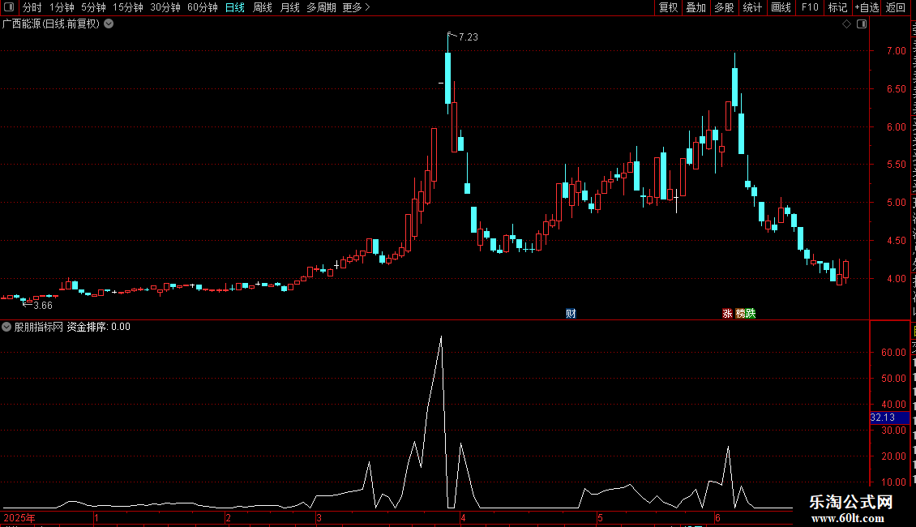
Task: Select the 30分钟 period
Action: pos(165,7)
